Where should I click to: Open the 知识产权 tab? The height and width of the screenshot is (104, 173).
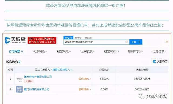(135, 51)
